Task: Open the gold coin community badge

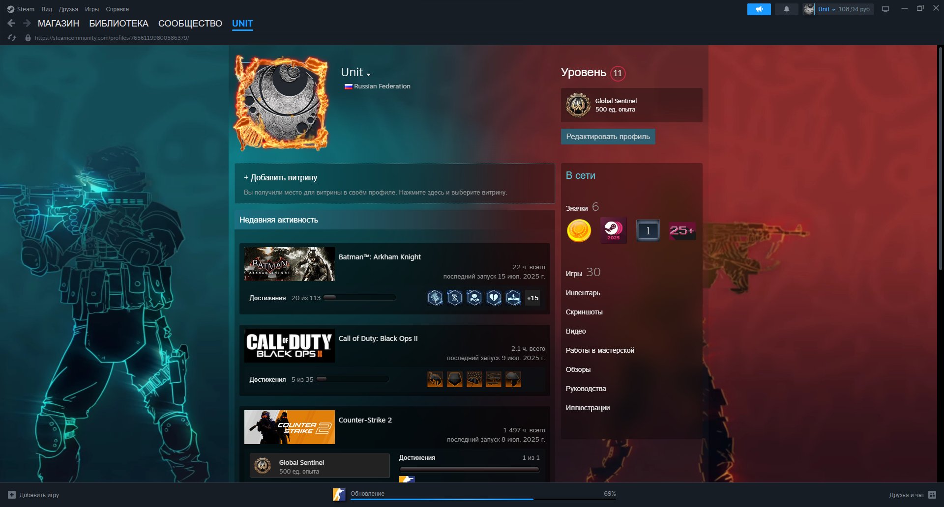Action: pos(579,230)
